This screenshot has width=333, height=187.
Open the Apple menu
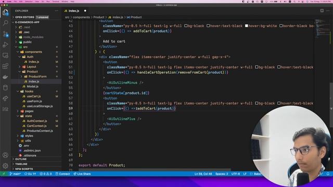pyautogui.click(x=4, y=2)
